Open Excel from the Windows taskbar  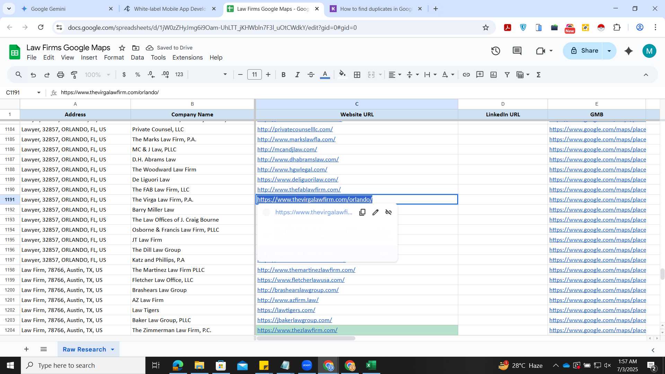pyautogui.click(x=371, y=365)
